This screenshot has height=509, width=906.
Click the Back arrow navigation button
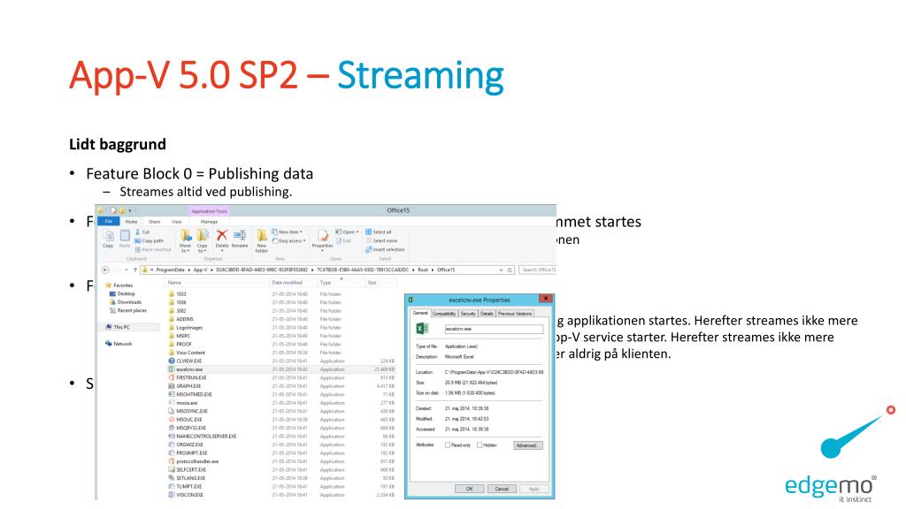pyautogui.click(x=105, y=270)
